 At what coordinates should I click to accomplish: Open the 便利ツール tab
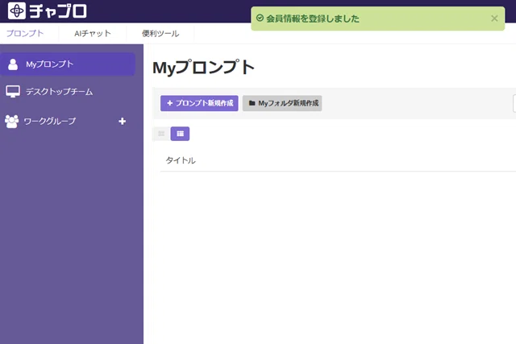tap(160, 33)
